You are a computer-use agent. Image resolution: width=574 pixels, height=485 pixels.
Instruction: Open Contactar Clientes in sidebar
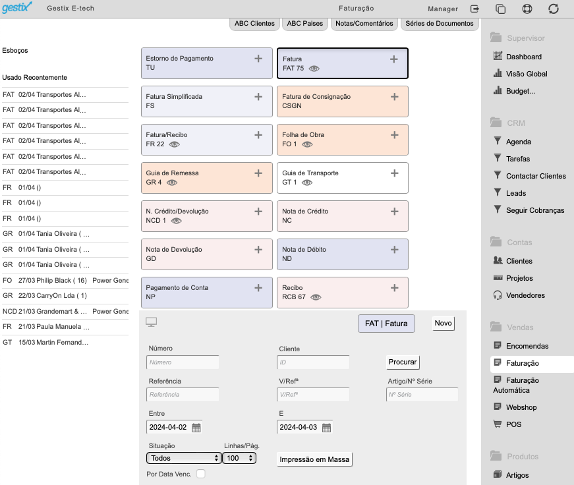pos(536,176)
